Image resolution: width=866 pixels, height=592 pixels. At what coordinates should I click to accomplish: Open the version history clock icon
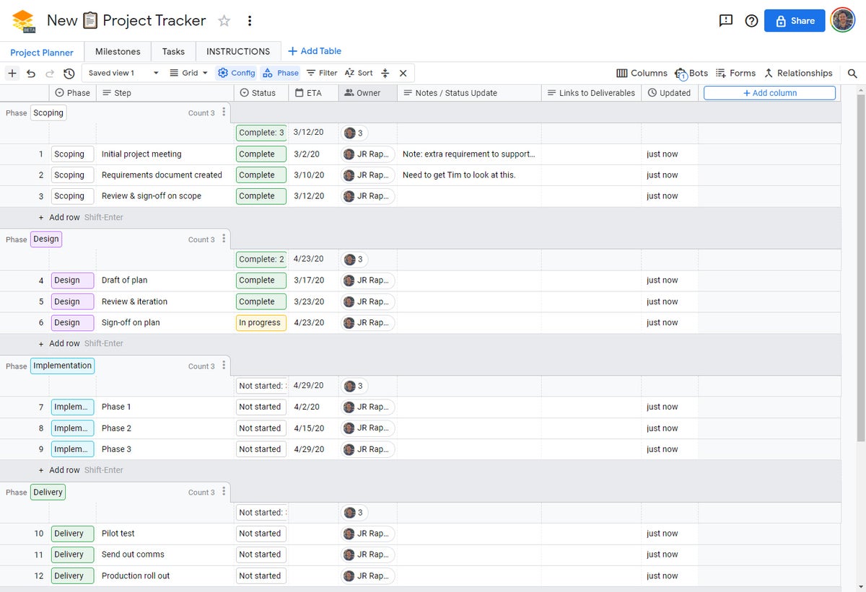(x=69, y=73)
